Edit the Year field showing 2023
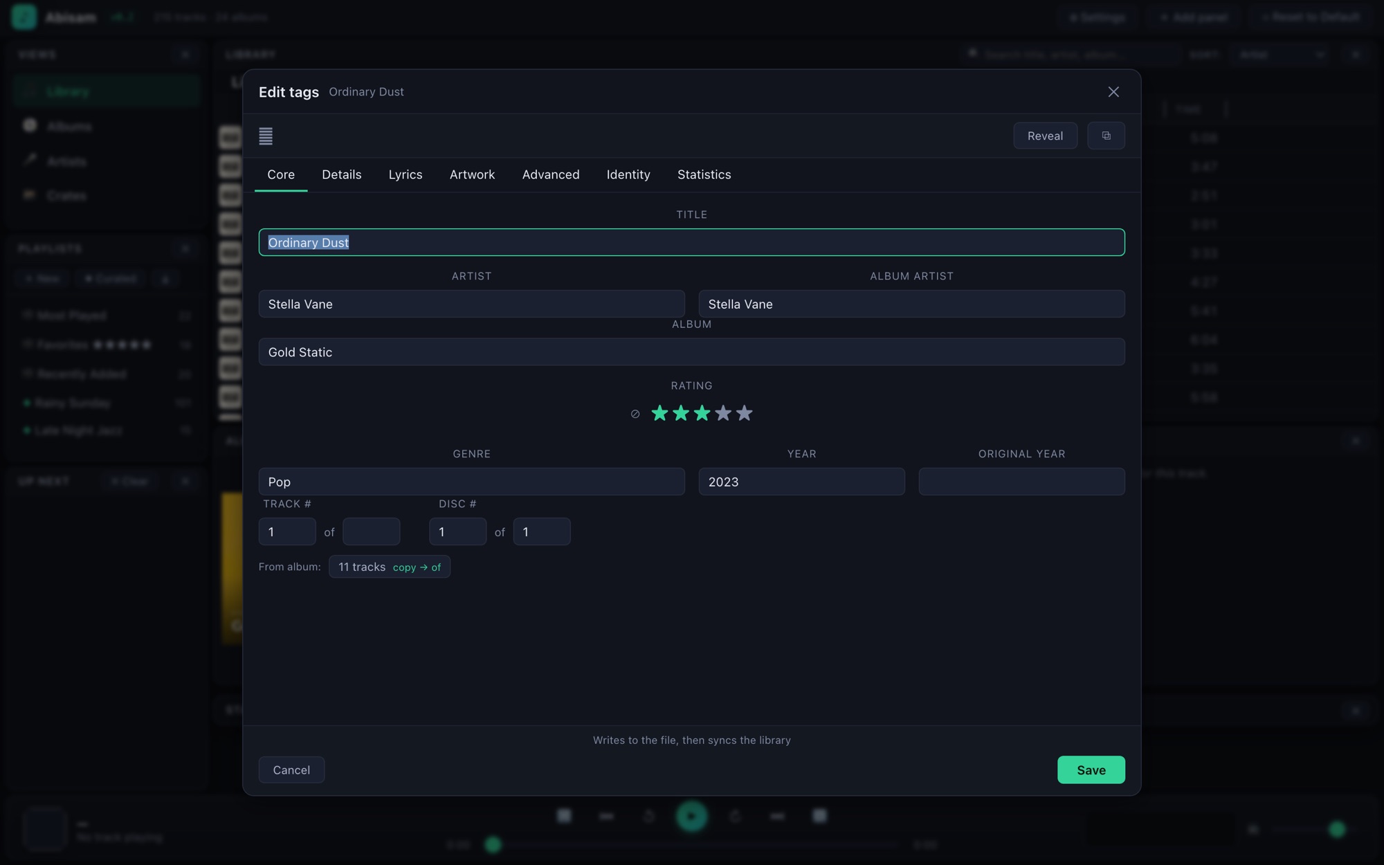 801,482
